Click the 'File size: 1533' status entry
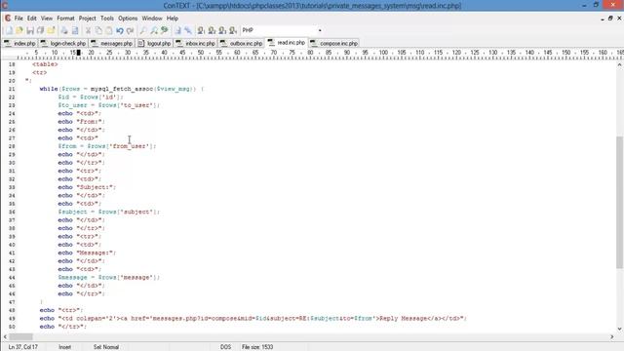 tap(257, 347)
